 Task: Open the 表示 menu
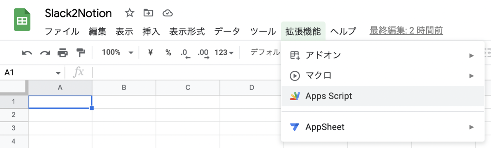[124, 31]
